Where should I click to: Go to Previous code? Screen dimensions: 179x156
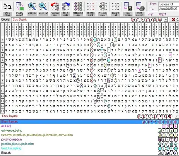pyautogui.click(x=55, y=7)
